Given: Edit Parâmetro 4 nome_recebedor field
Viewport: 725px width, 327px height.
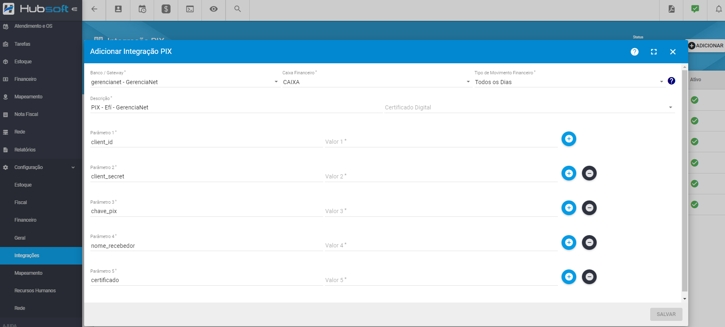Looking at the screenshot, I should pos(206,246).
